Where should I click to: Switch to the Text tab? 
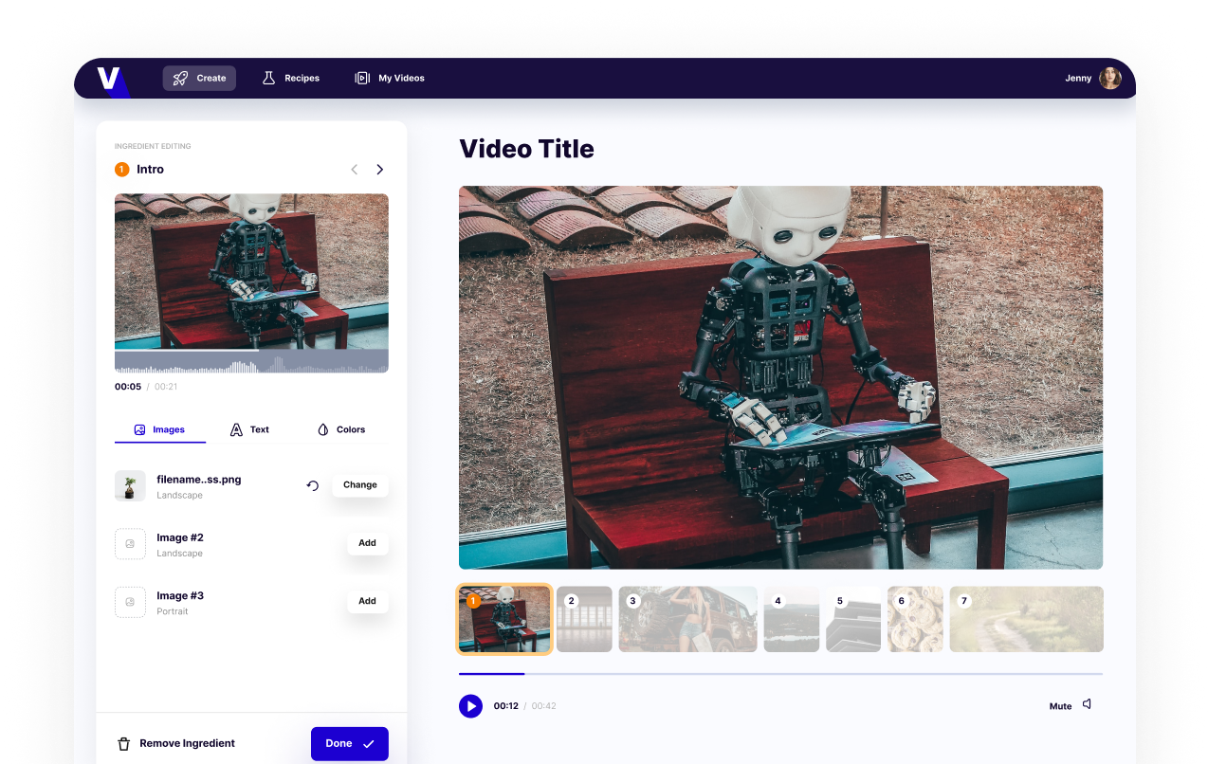click(249, 429)
